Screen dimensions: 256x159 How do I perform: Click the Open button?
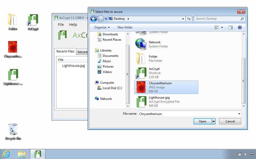coord(202,121)
